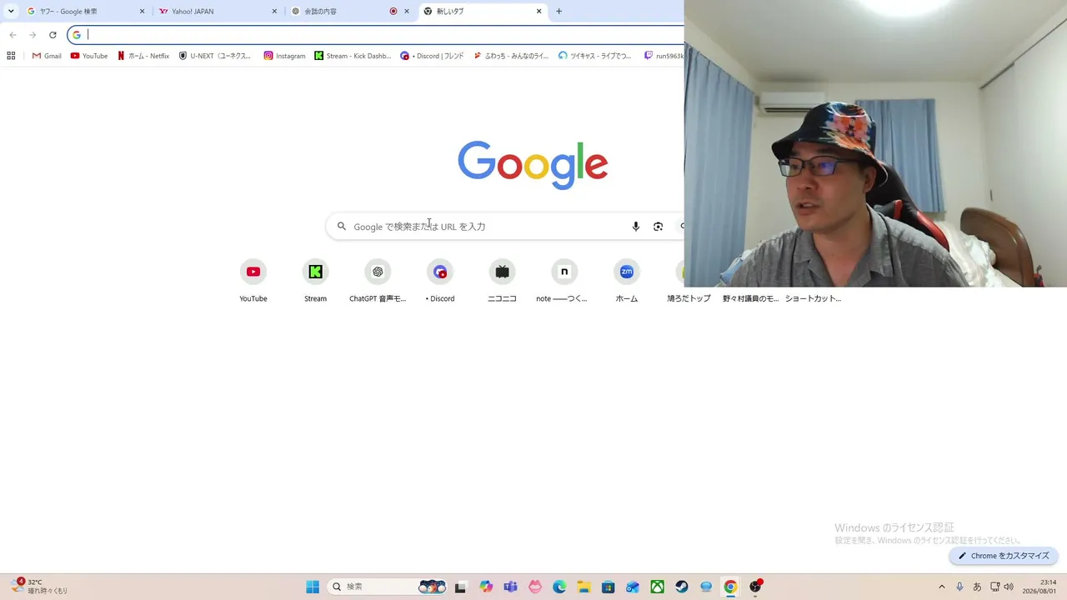Viewport: 1067px width, 600px height.
Task: Click the taskbar 検索 search box
Action: 388,587
